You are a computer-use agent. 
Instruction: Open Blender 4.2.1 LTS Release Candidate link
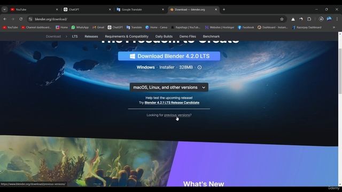click(172, 102)
